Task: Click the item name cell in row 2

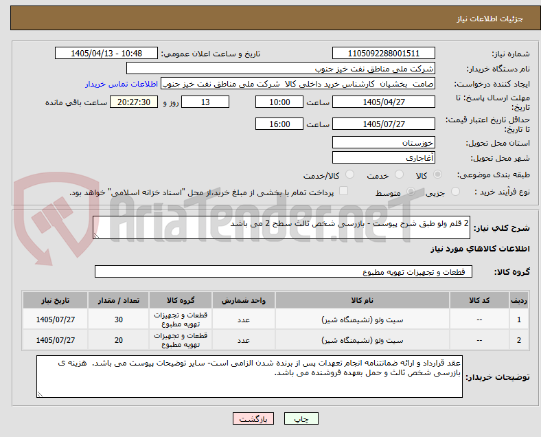Action: tap(362, 340)
